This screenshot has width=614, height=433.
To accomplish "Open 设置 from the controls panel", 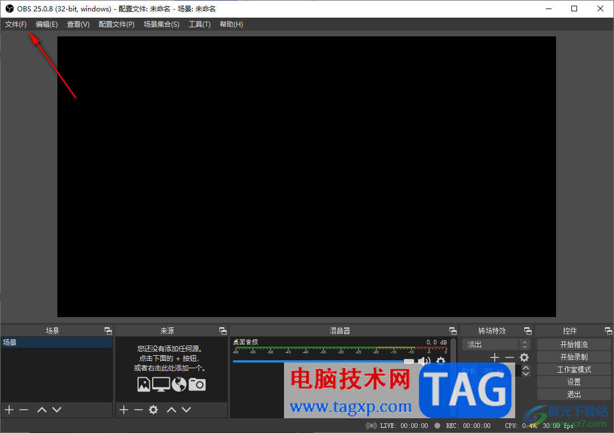I will coord(574,382).
